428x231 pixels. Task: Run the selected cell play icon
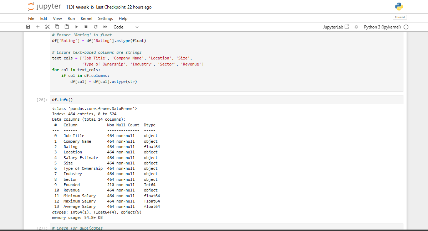(x=76, y=27)
